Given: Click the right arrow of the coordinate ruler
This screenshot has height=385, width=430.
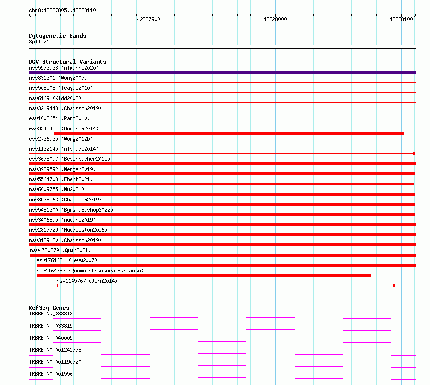Looking at the screenshot, I should tap(415, 15).
